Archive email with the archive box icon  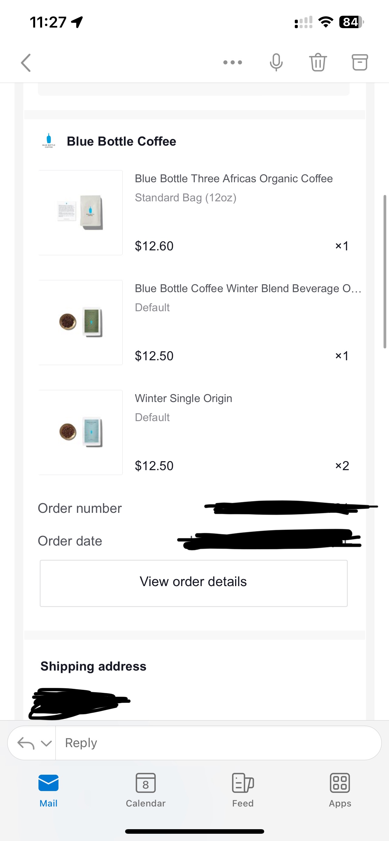[x=360, y=62]
